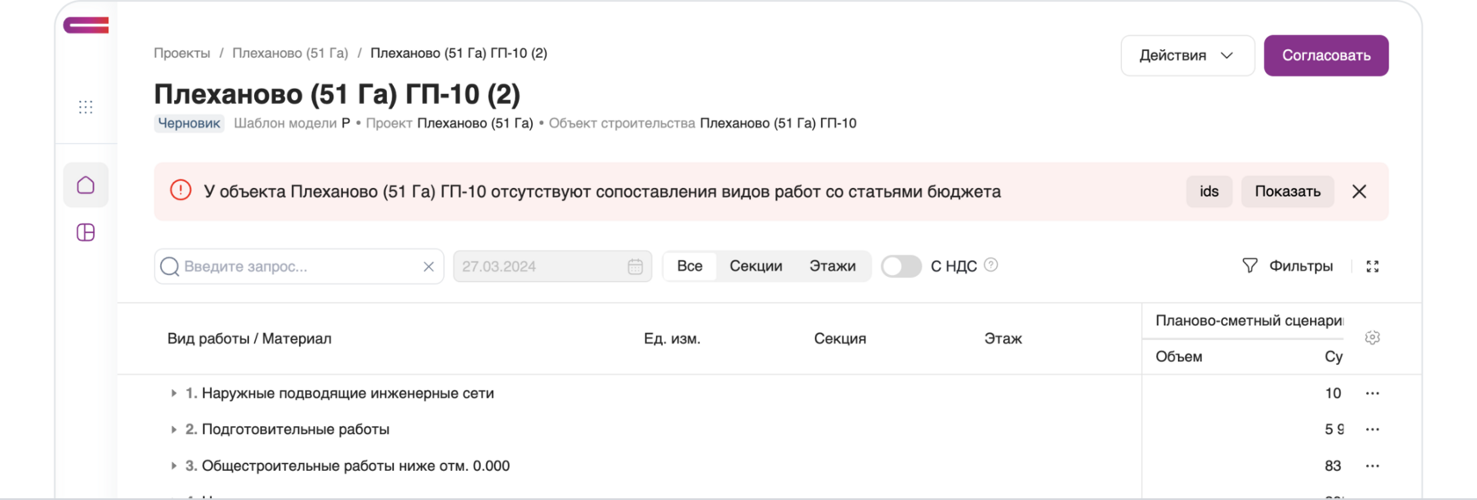Switch to the Этажи tab
This screenshot has width=1477, height=500.
pyautogui.click(x=832, y=266)
